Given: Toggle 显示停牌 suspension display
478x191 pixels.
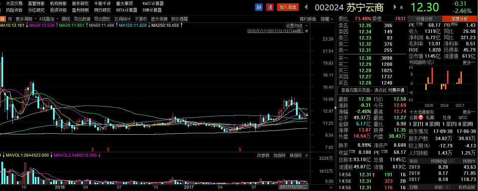Looking at the screenshot, I should 159,19.
